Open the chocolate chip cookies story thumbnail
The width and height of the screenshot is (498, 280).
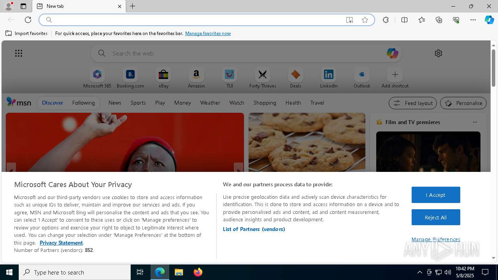coord(307,142)
